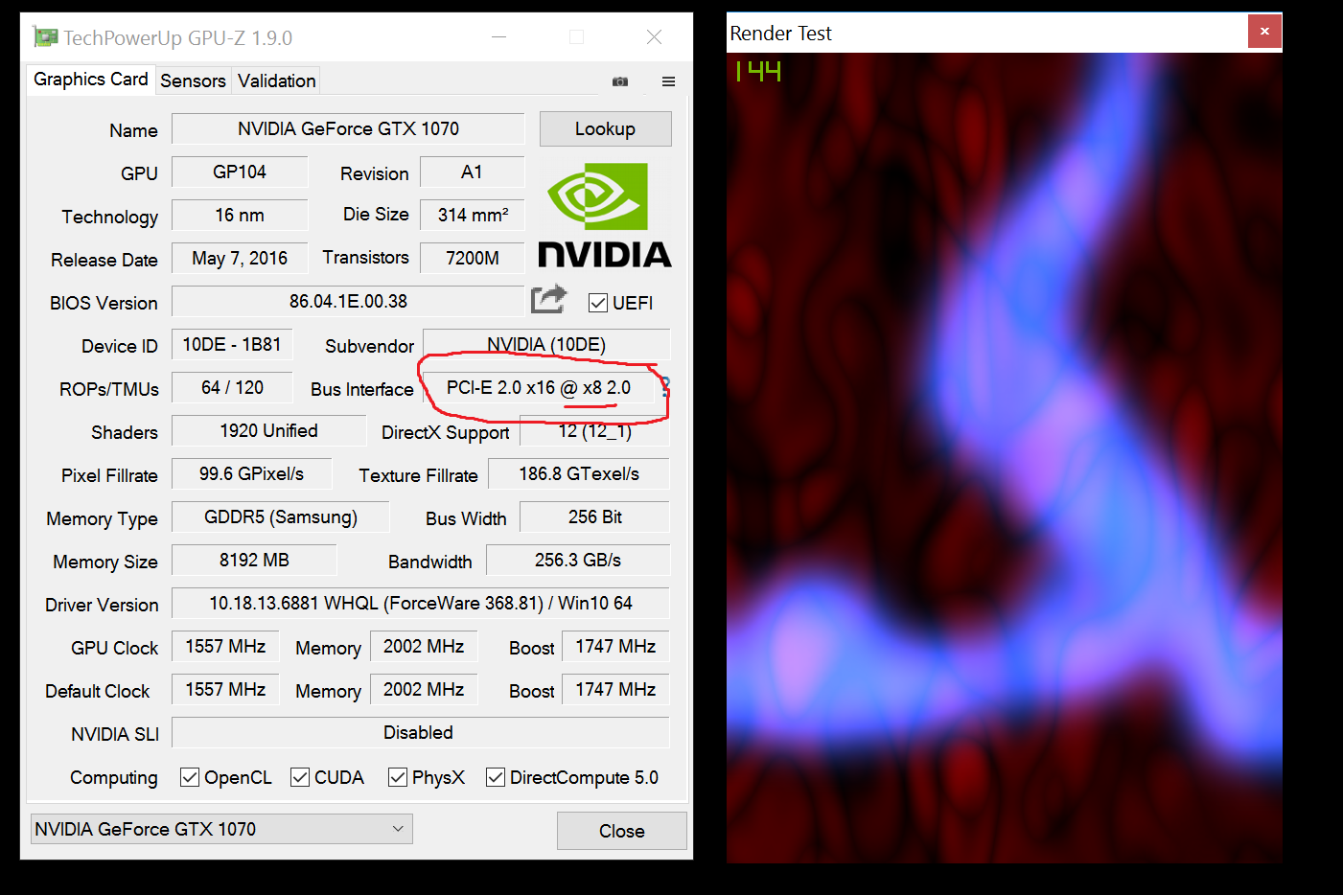Close the Render Test window
The height and width of the screenshot is (895, 1343).
tap(1264, 32)
